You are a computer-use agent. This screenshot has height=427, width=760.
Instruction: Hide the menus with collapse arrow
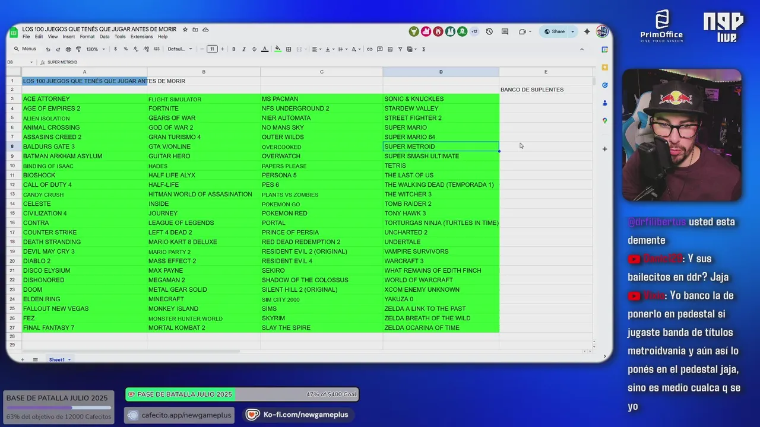(582, 49)
